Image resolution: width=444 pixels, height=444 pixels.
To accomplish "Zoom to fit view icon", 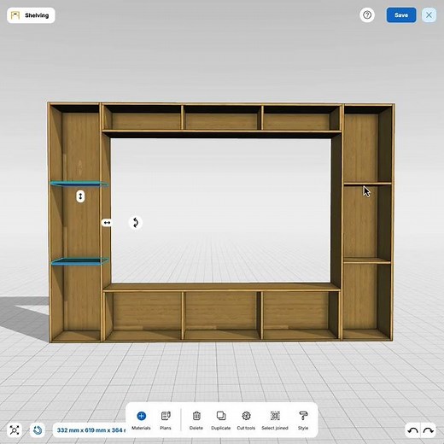I will (x=15, y=430).
